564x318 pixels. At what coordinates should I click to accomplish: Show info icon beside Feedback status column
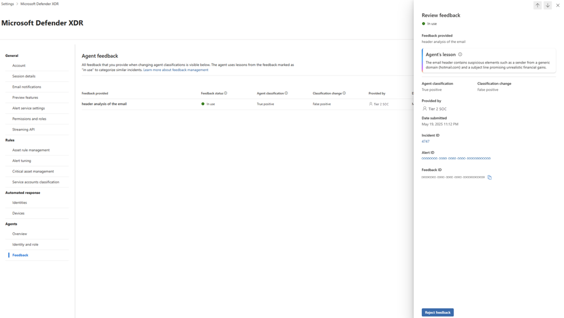(225, 93)
